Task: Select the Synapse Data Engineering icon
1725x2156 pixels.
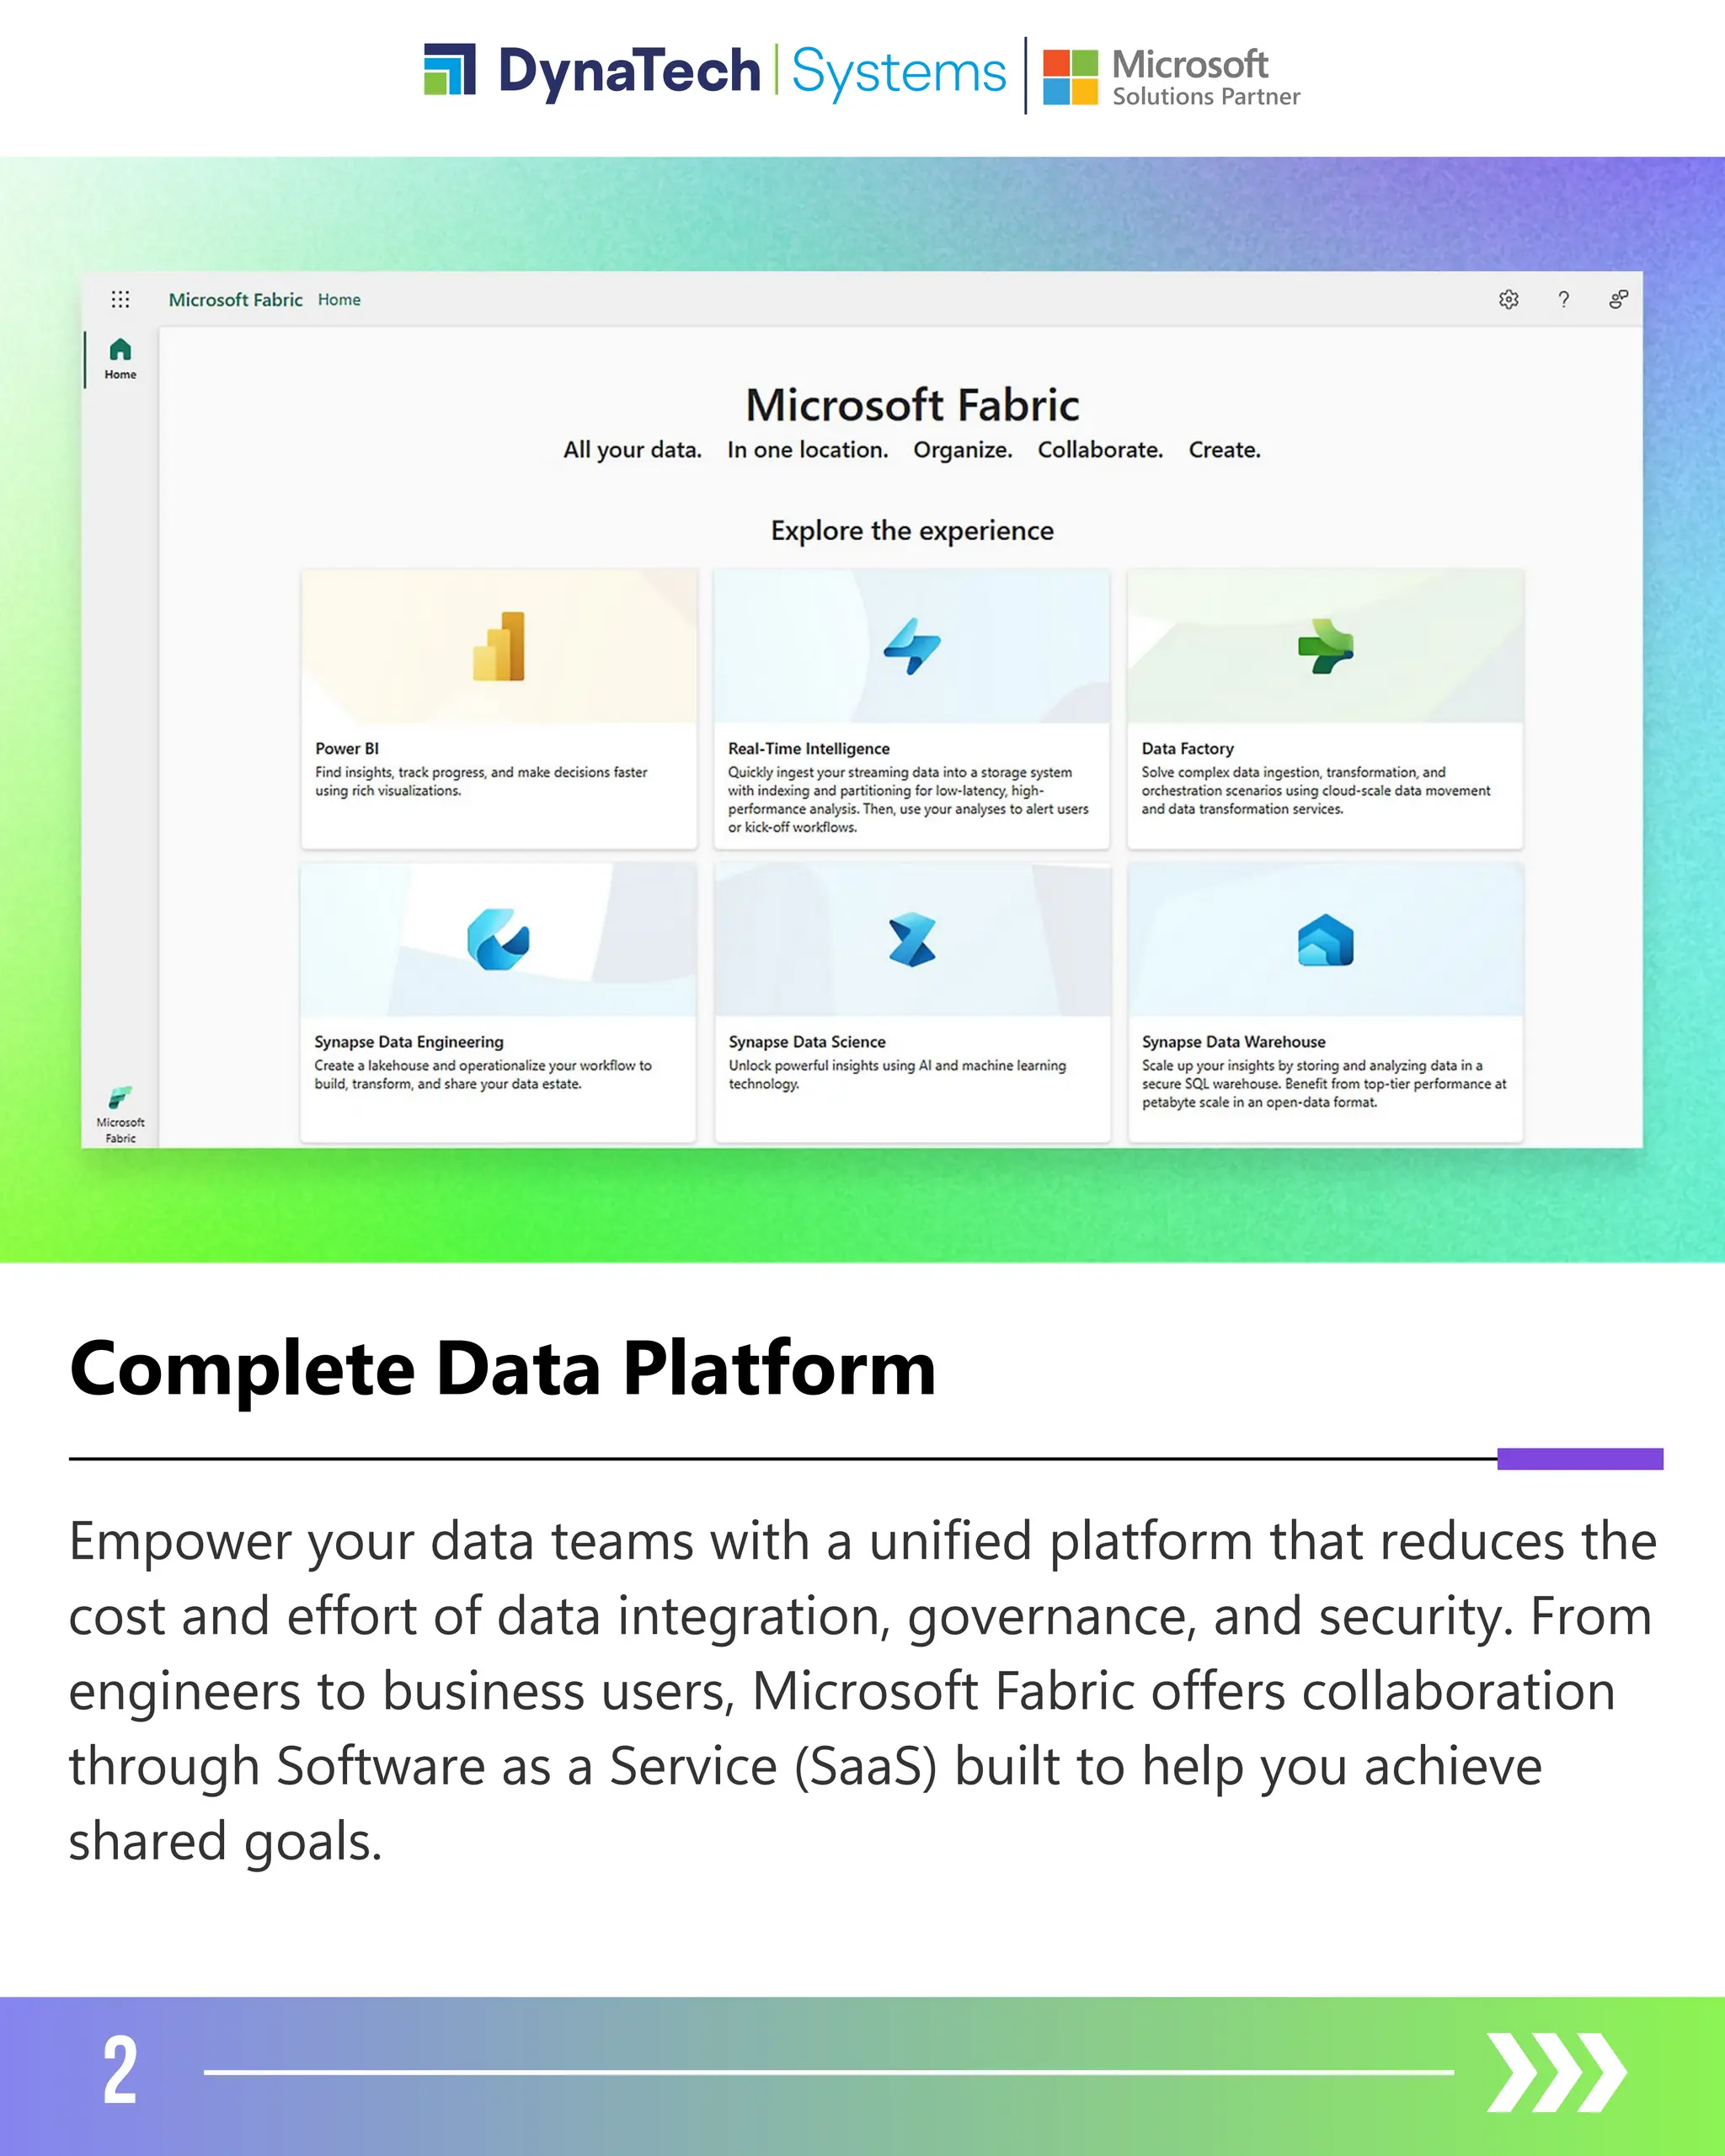Action: pyautogui.click(x=498, y=939)
